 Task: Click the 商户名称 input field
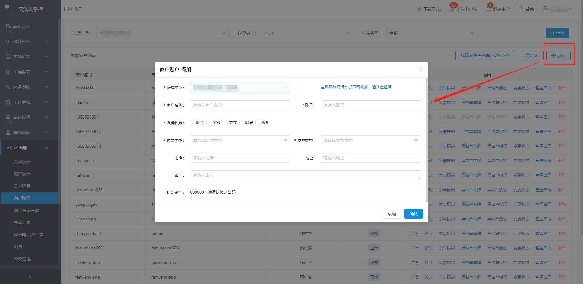(x=240, y=105)
